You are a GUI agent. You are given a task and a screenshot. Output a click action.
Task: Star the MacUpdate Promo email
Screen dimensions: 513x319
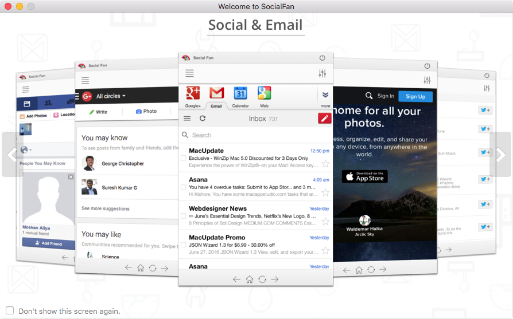tap(325, 250)
